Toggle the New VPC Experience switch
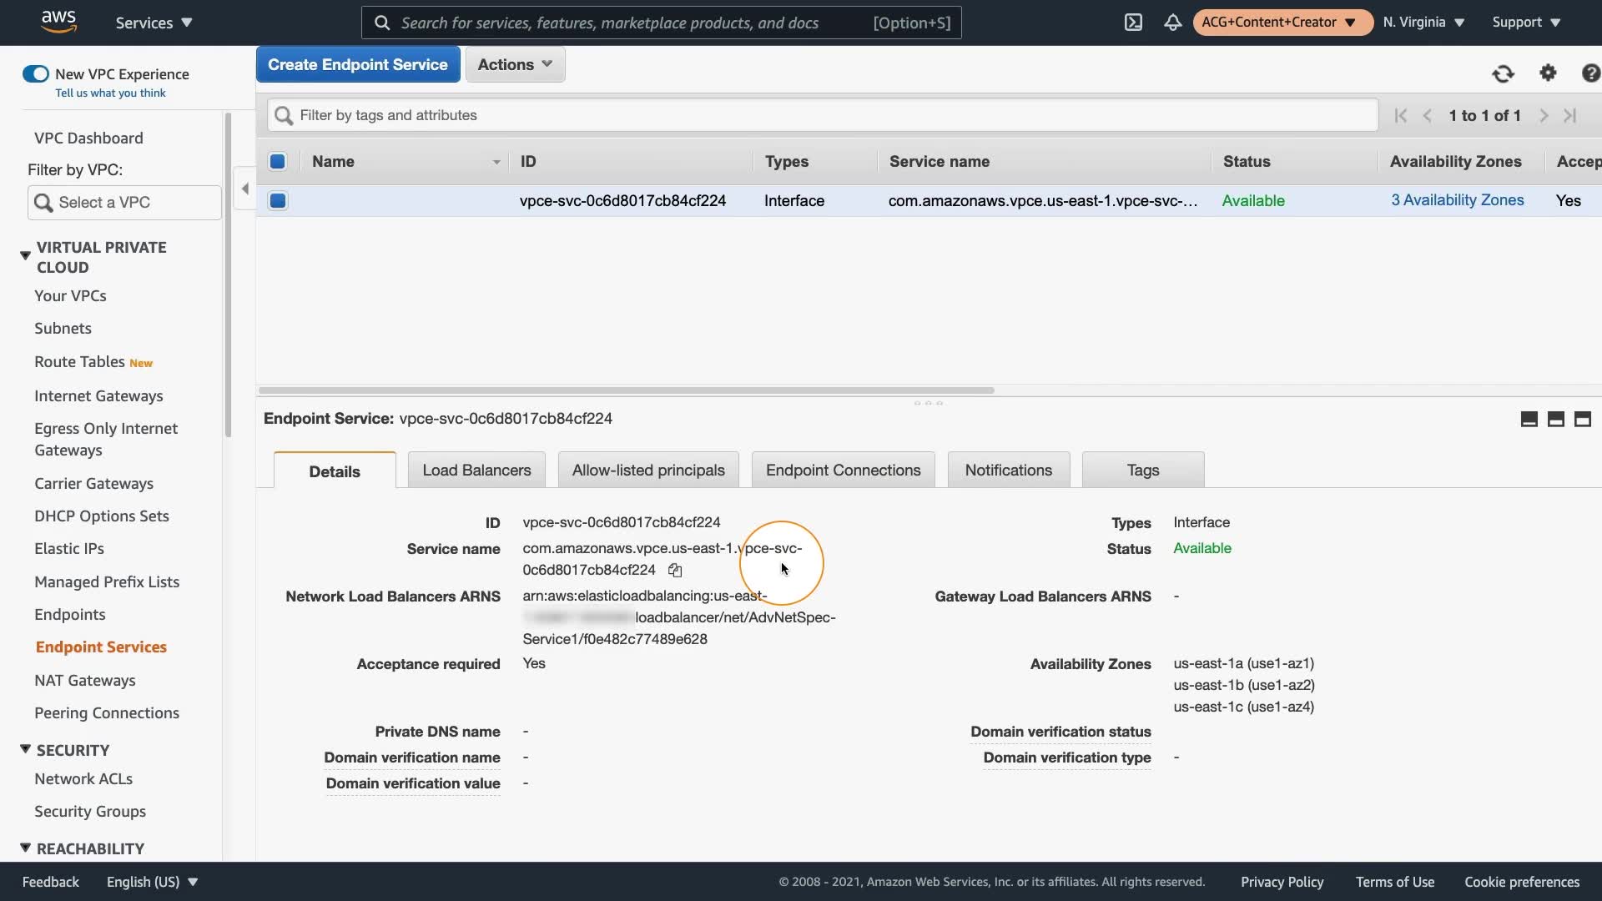The width and height of the screenshot is (1602, 901). [36, 74]
